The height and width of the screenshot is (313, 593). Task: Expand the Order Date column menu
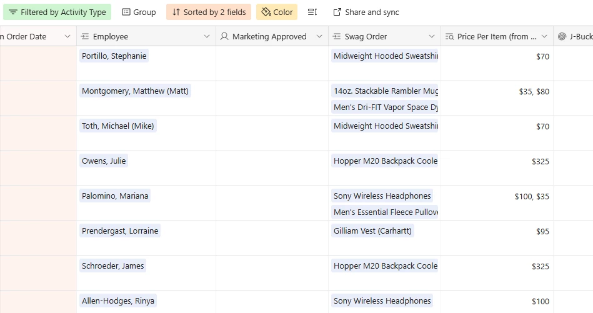[x=67, y=36]
